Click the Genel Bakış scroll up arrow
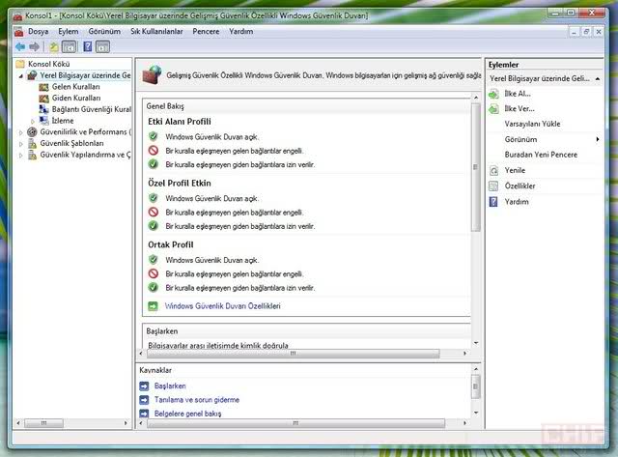The height and width of the screenshot is (457, 618). tap(476, 98)
